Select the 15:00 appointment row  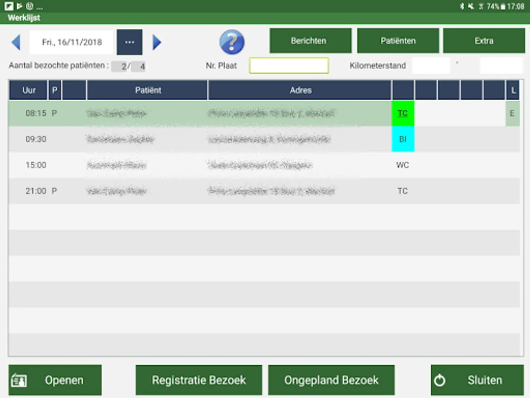[264, 165]
